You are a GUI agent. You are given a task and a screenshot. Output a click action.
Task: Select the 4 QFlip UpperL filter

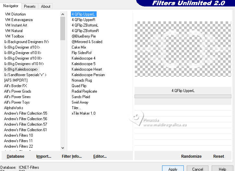pos(84,14)
